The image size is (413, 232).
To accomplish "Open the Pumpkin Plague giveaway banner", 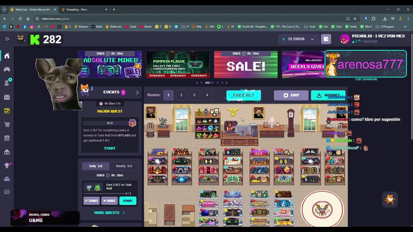I will pyautogui.click(x=178, y=64).
